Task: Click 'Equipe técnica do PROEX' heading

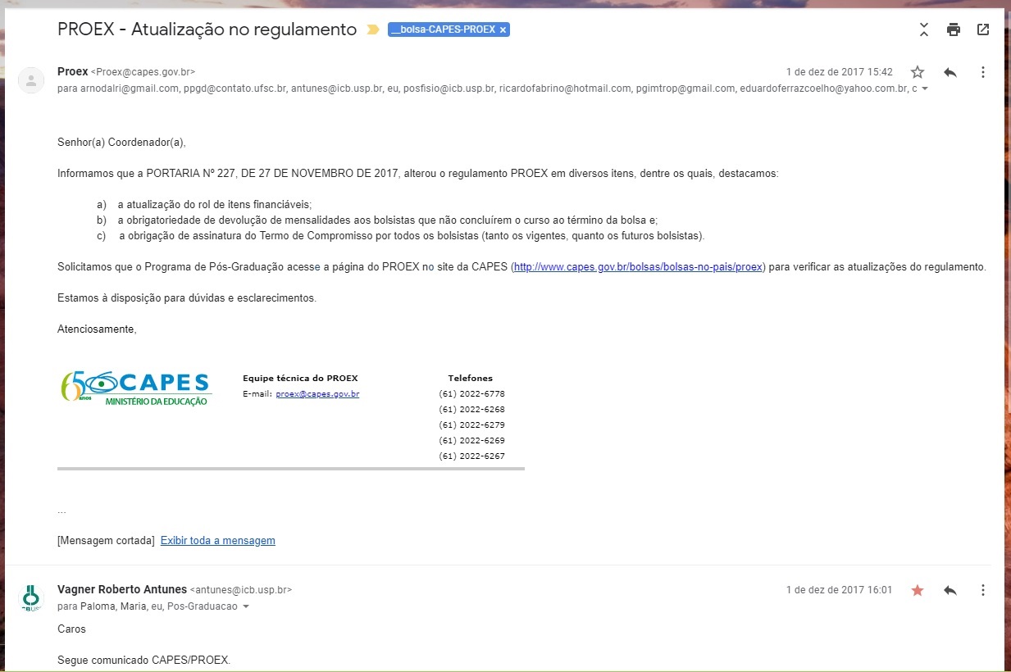Action: [x=300, y=379]
